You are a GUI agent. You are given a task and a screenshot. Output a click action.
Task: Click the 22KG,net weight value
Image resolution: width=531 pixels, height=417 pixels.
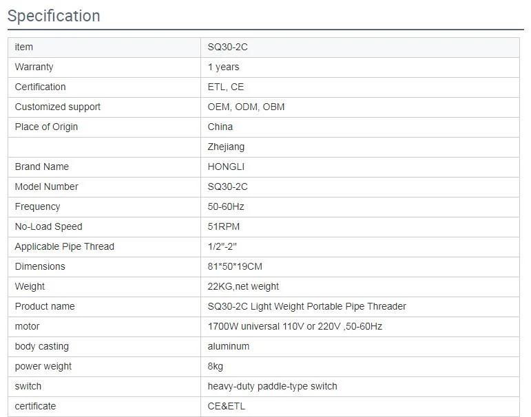click(243, 287)
